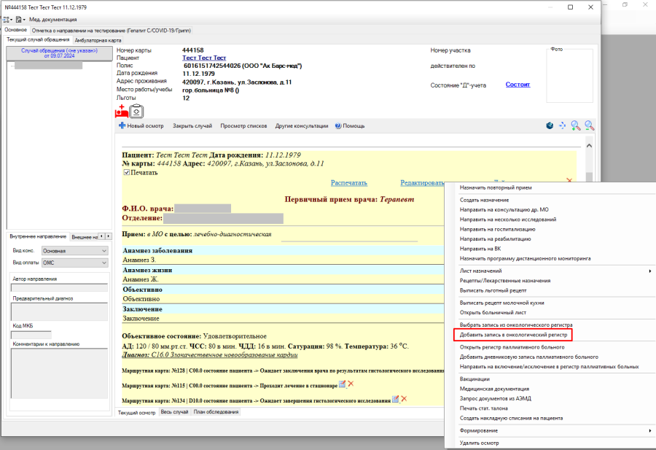Open the Внутреннее направление tab

point(38,236)
